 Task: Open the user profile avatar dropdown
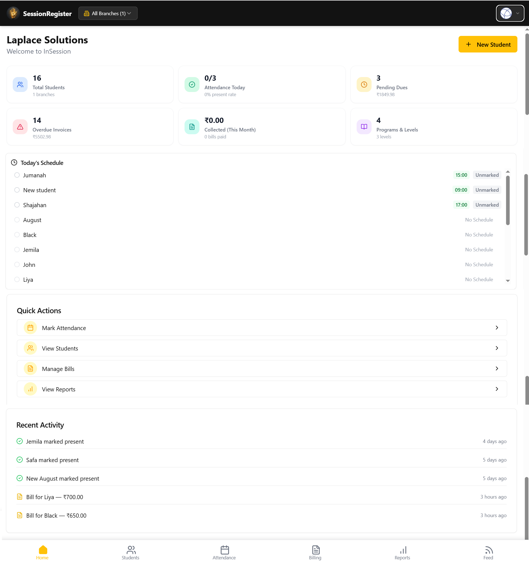510,13
